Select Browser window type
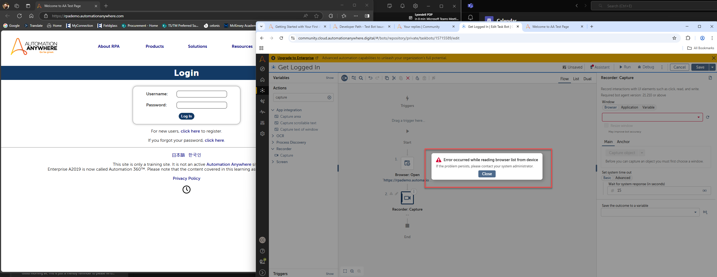717x277 pixels. 610,107
